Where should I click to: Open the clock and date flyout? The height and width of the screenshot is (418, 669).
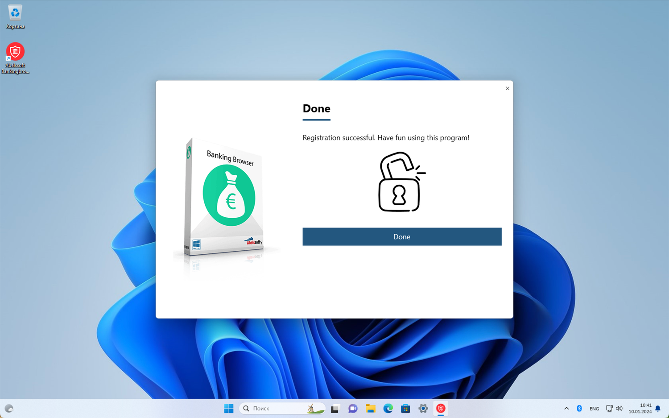point(640,408)
